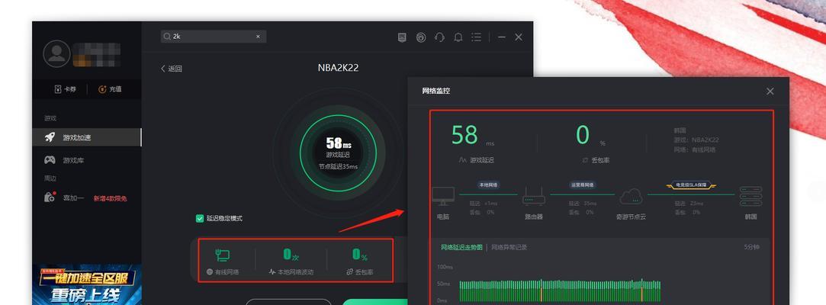Switch to 网络异常记录 tab
The height and width of the screenshot is (305, 826).
pyautogui.click(x=509, y=247)
